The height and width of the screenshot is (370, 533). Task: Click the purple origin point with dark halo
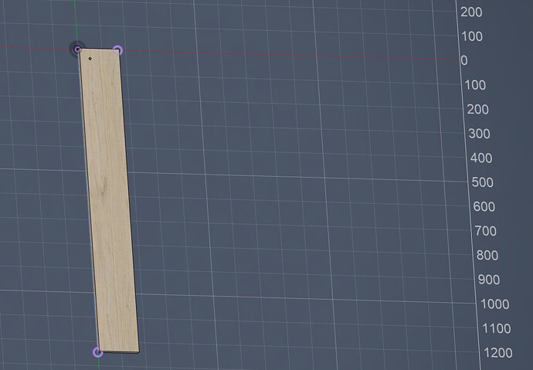tap(78, 49)
